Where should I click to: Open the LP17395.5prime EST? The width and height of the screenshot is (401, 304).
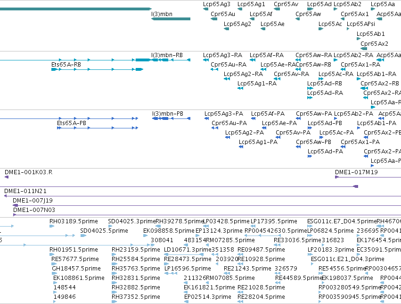pyautogui.click(x=274, y=221)
